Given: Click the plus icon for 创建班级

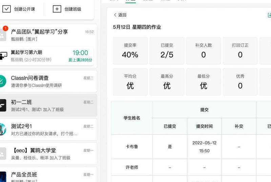Looking at the screenshot, I should pyautogui.click(x=57, y=9).
